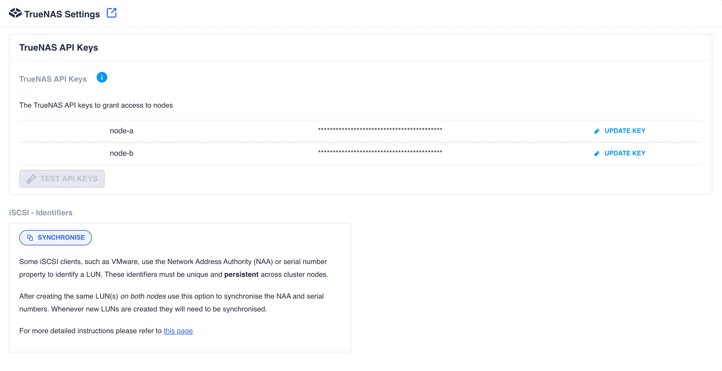Select the pencil icon next to node-a UPDATE KEY
The image size is (722, 371).
597,131
